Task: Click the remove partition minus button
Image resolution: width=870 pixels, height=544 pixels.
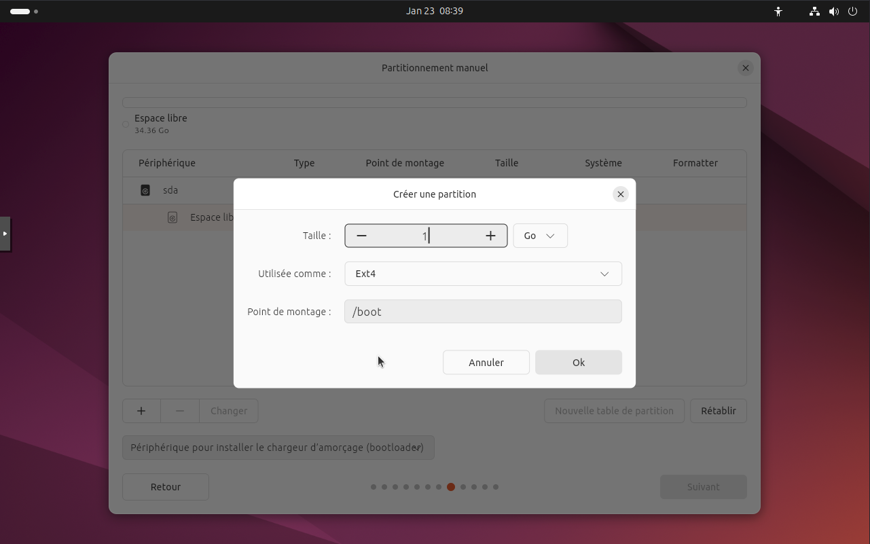Action: tap(180, 411)
